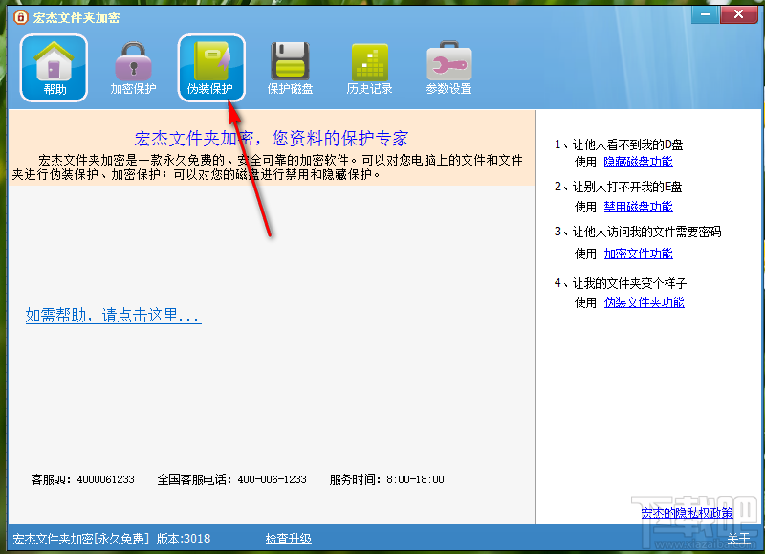The image size is (765, 554).
Task: Click the 如需帮助，请点击这里 link
Action: (113, 316)
